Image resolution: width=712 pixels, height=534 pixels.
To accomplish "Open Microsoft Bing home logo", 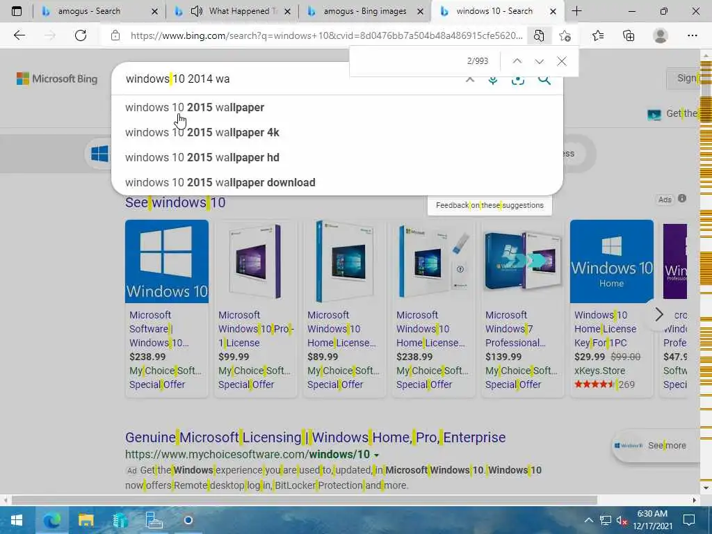I will (x=57, y=79).
